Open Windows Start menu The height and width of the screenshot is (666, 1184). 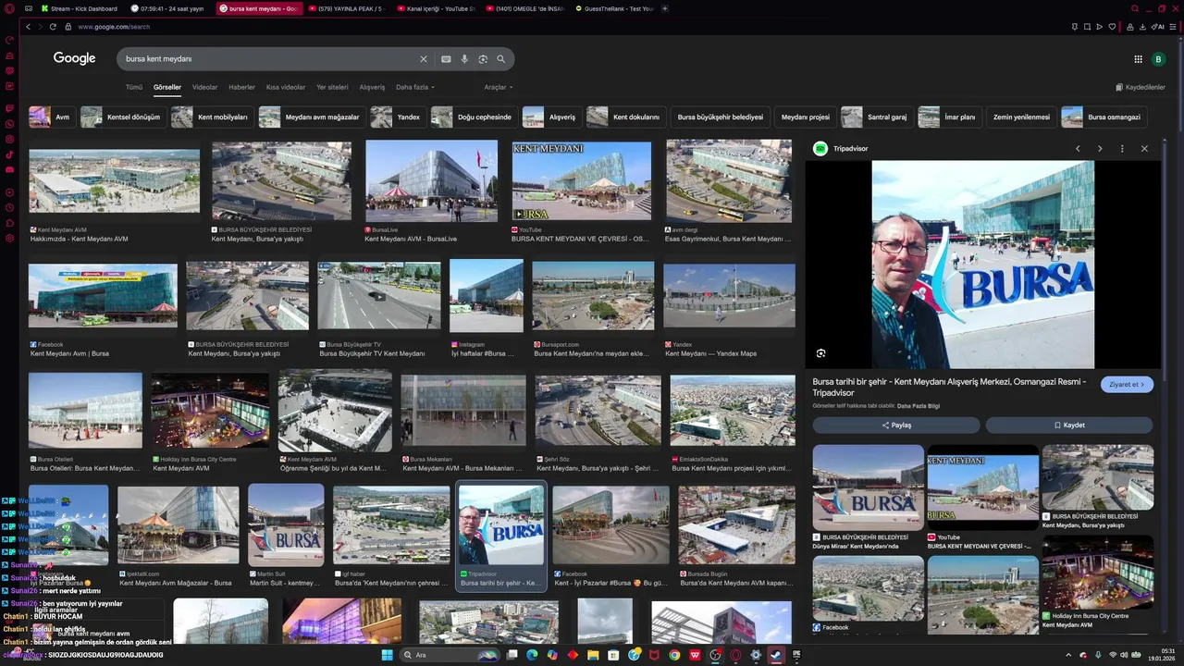[x=388, y=655]
